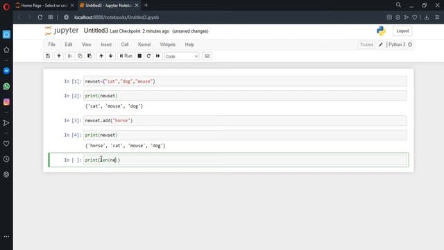The width and height of the screenshot is (444, 250).
Task: Open the Cell menu
Action: [x=125, y=44]
